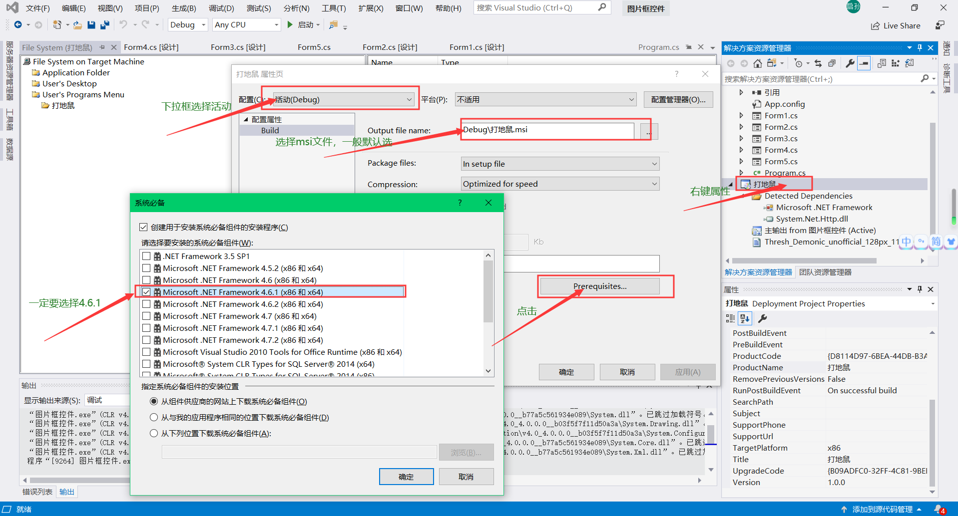Screen dimensions: 958x516
Task: Select the Properties wrench icon in Solution Explorer
Action: (851, 63)
